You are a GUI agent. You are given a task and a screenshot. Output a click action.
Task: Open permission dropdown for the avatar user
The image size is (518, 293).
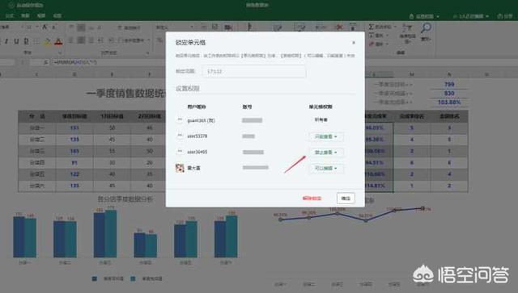(x=325, y=168)
